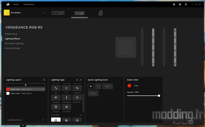Open the help question mark icon

point(180,4)
